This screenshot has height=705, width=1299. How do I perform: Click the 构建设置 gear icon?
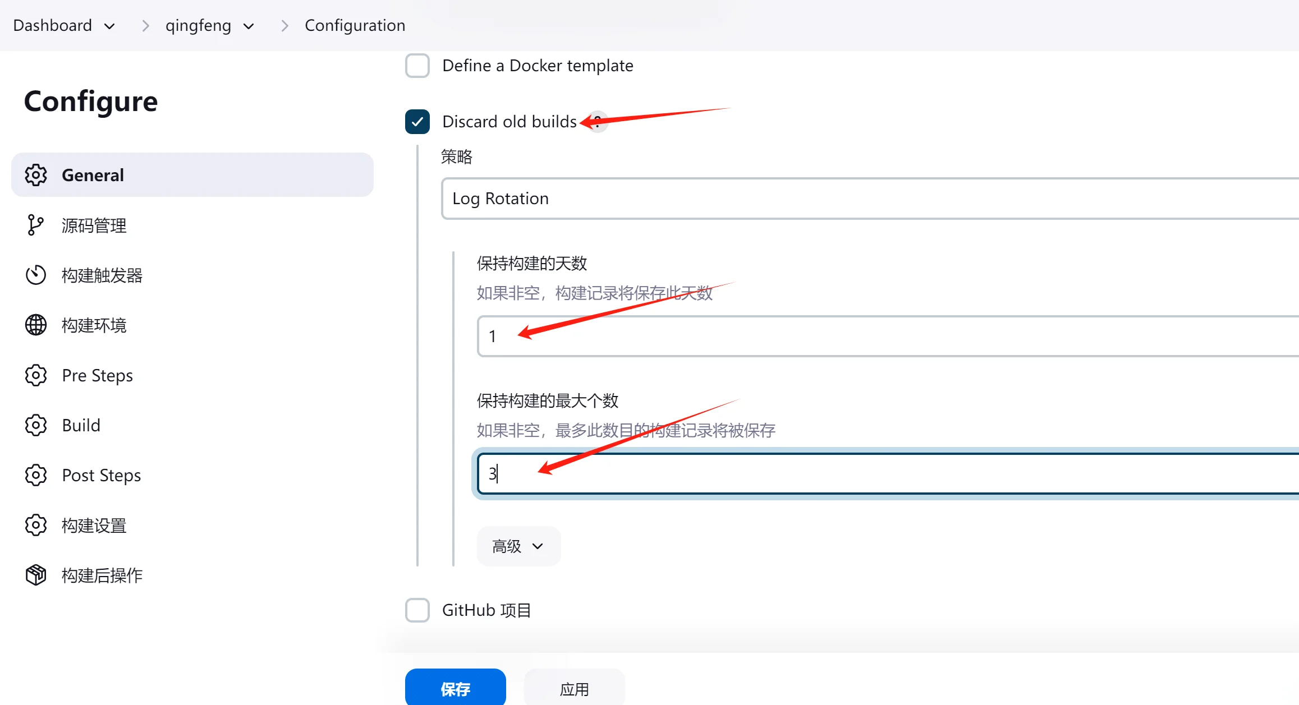[x=36, y=525]
